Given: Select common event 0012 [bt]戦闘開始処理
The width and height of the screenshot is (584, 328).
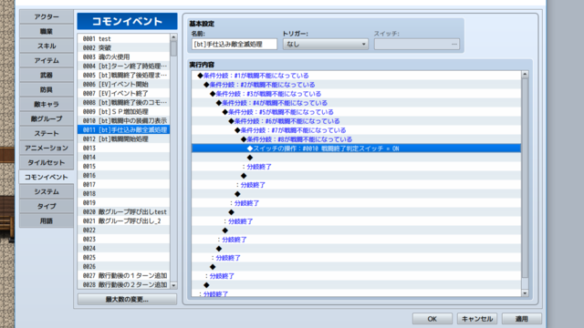Looking at the screenshot, I should point(124,138).
